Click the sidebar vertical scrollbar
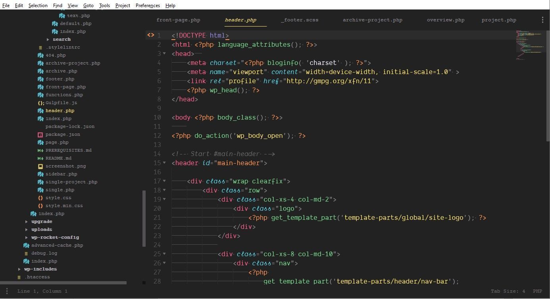 pyautogui.click(x=144, y=219)
